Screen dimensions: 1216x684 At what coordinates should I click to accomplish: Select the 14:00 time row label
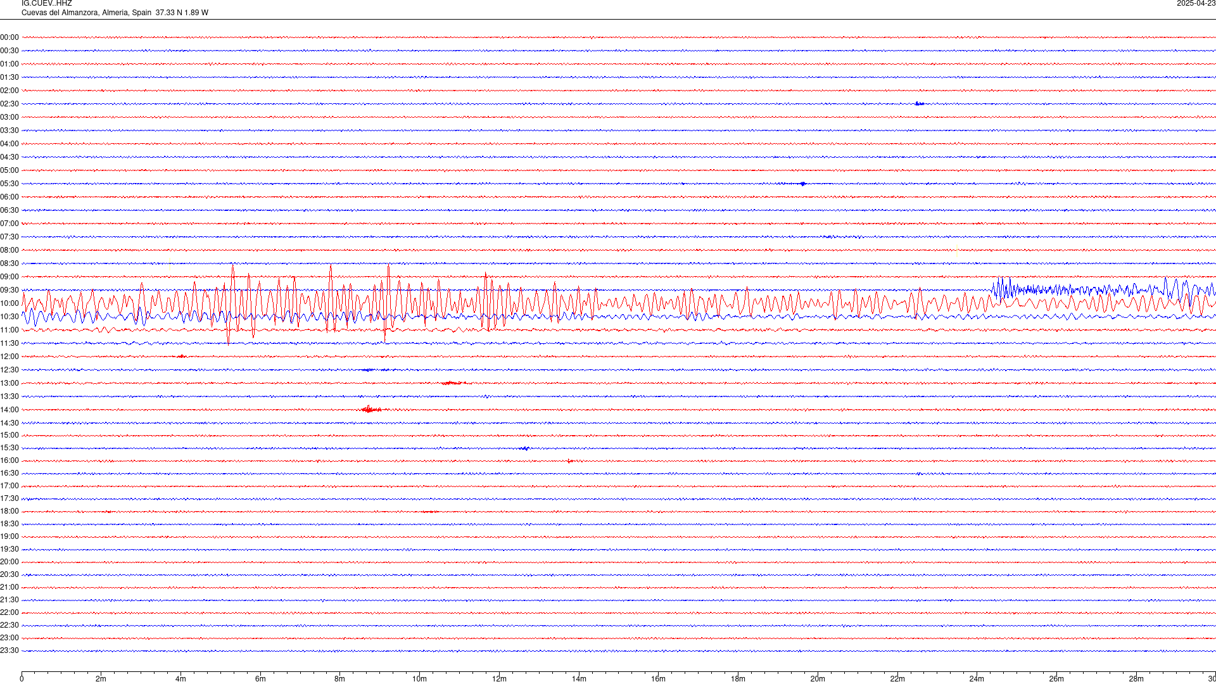(9, 410)
